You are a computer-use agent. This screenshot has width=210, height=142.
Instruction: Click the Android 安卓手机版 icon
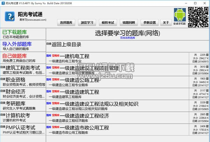click(180, 15)
